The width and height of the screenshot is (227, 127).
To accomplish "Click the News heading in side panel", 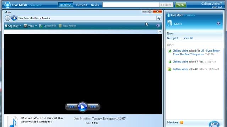I will click(x=170, y=34).
